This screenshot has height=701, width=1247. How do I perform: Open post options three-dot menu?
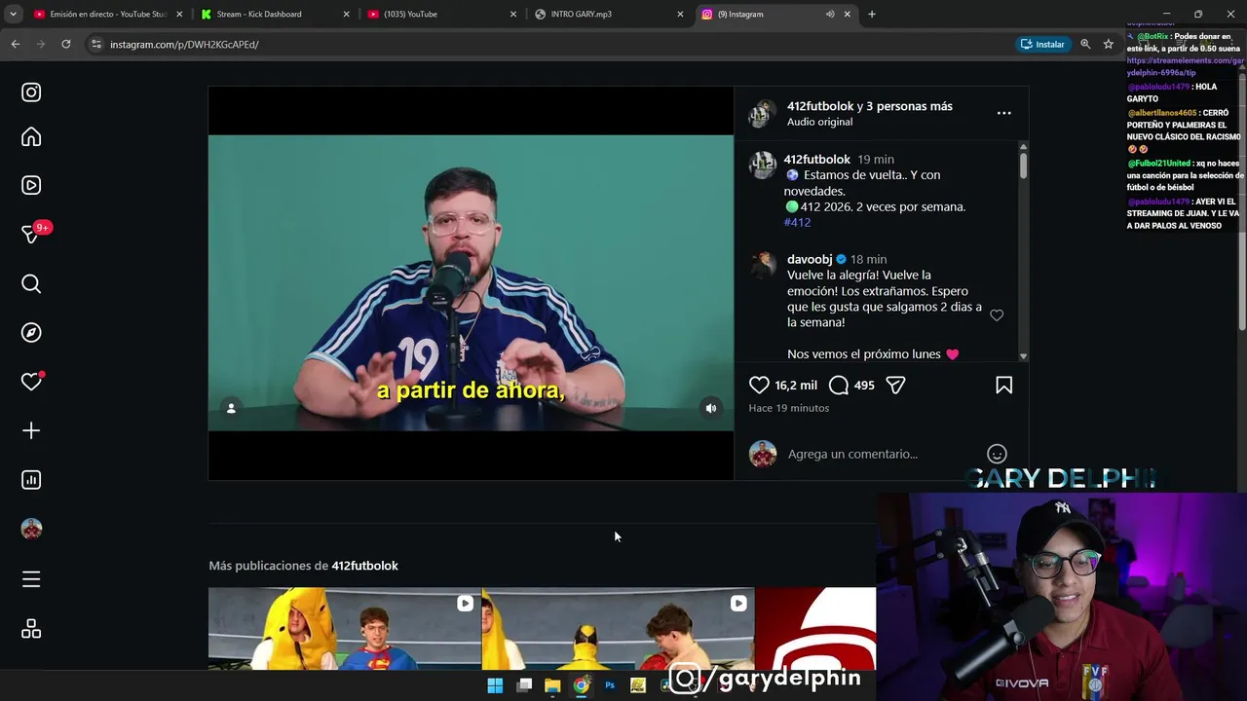pos(1003,113)
